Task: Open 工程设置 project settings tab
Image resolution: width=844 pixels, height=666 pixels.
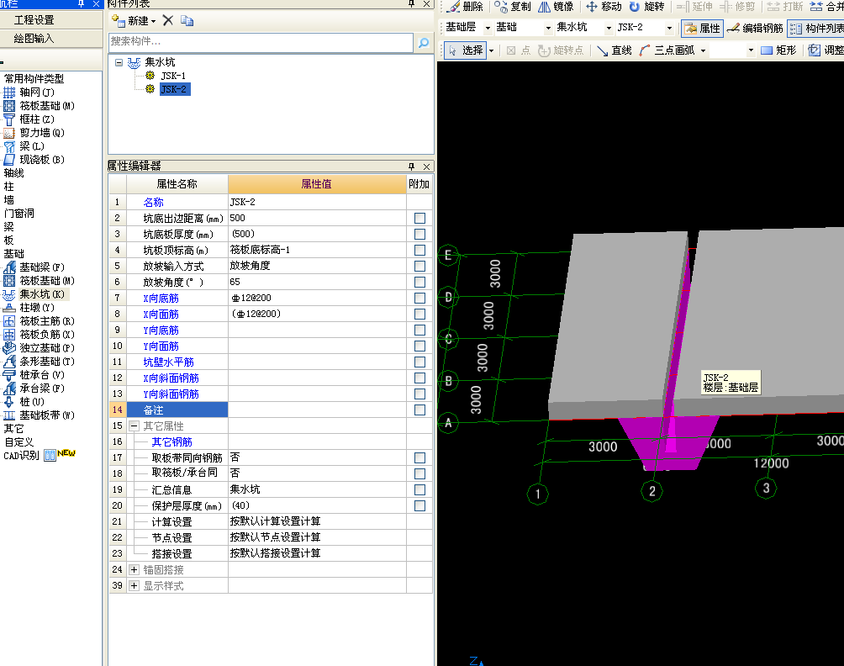Action: tap(34, 20)
